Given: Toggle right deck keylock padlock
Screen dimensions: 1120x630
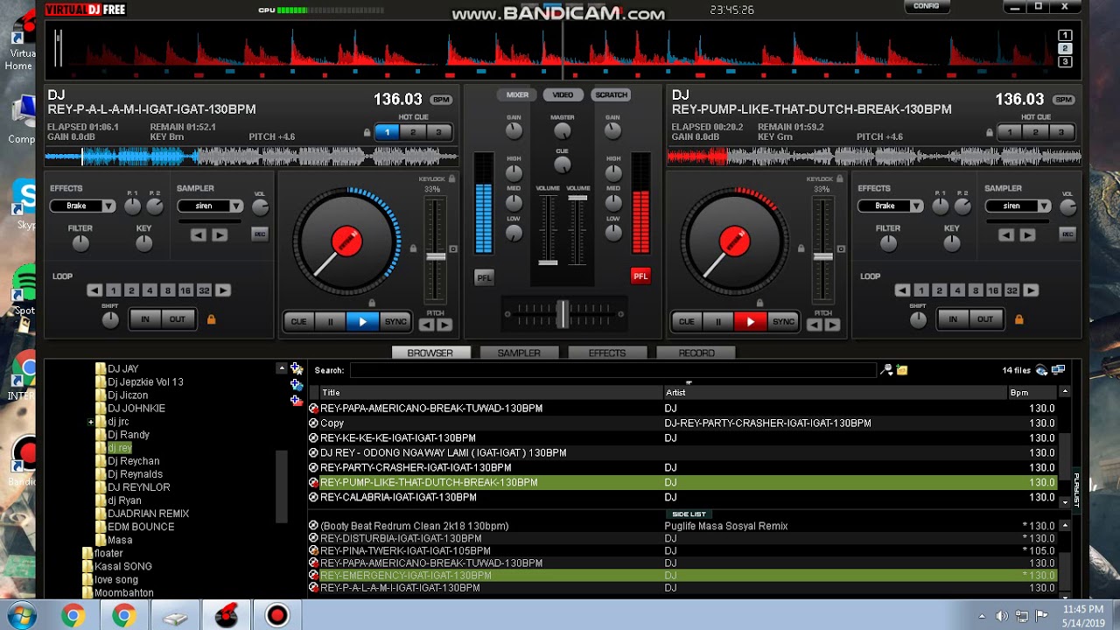Looking at the screenshot, I should [840, 179].
